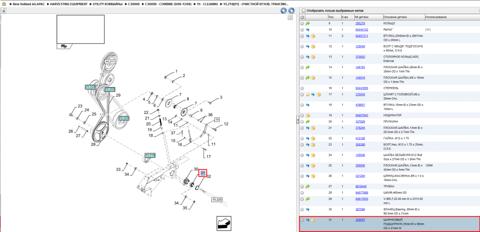Click package box icon on row 22 ГАЙКА

[313, 138]
